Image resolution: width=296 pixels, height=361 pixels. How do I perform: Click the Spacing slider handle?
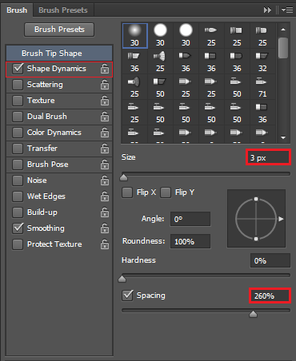[x=253, y=314]
